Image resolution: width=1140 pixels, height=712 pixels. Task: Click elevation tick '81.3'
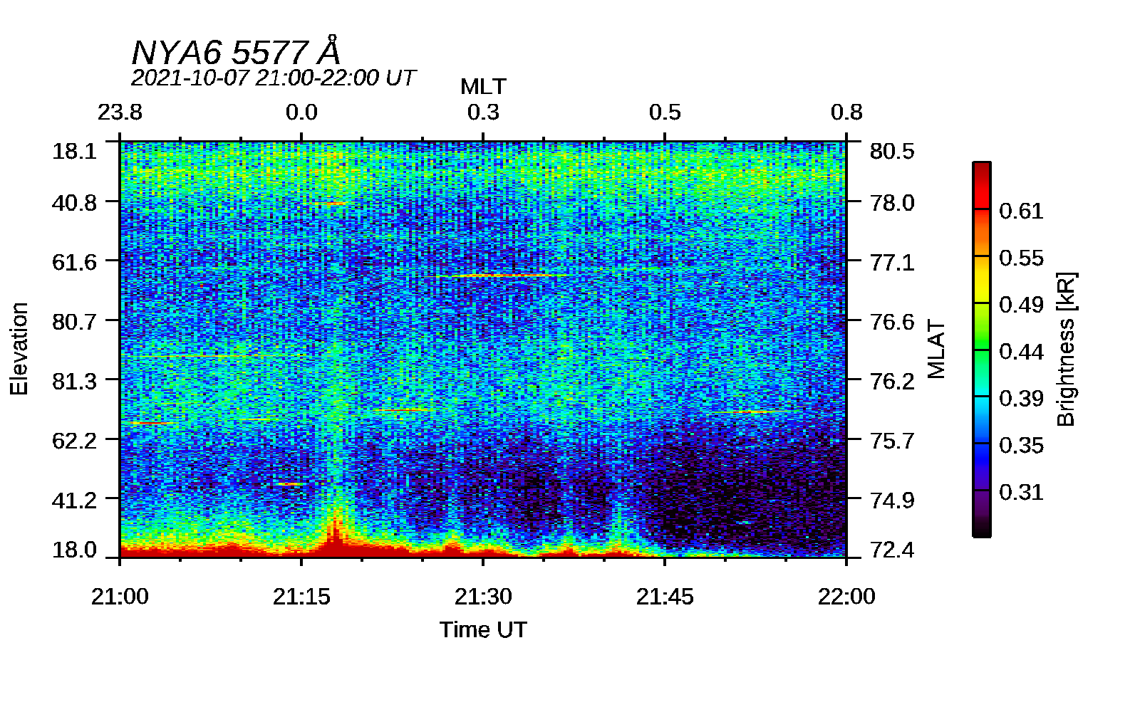pos(74,381)
